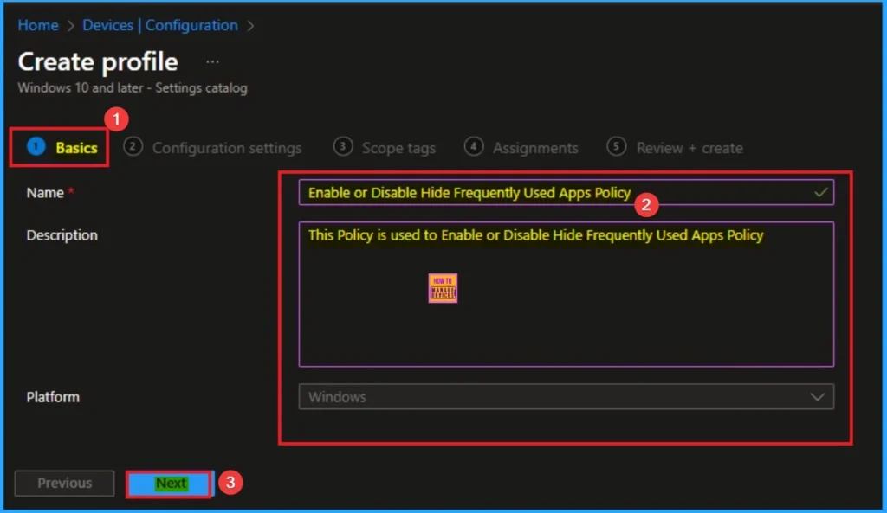Focus the Name input field

click(567, 193)
